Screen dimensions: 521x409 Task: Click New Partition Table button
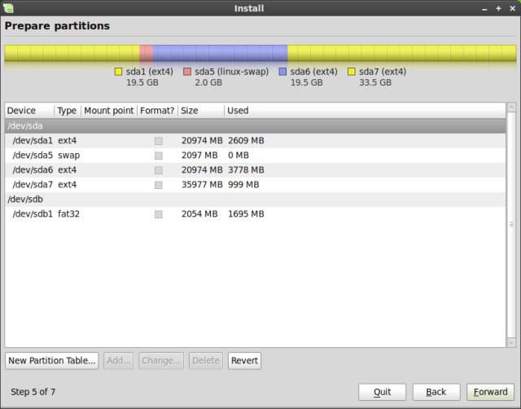point(52,361)
